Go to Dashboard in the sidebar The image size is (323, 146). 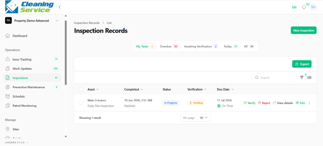pos(32,36)
